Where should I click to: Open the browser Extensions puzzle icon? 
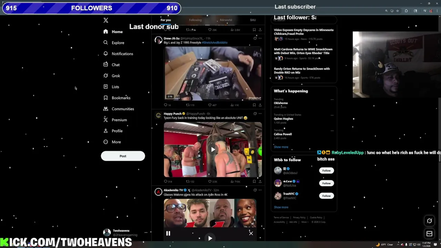406,11
